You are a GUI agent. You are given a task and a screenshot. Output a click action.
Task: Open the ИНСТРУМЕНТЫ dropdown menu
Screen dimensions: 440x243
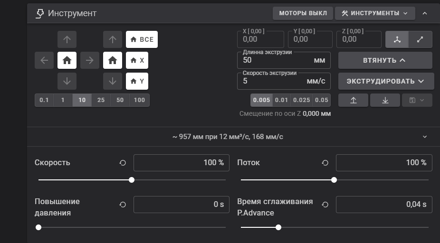point(375,13)
